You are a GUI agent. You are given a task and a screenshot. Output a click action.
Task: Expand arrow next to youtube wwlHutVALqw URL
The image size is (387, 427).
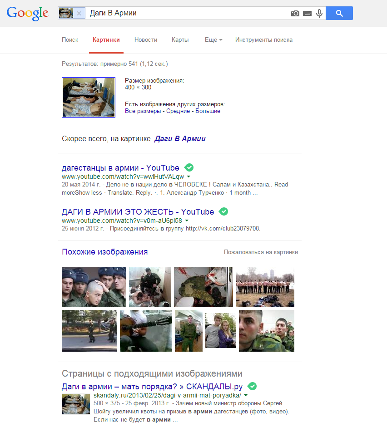189,177
